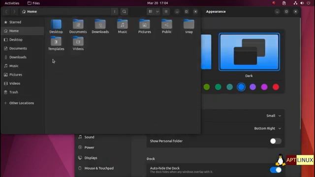Image resolution: width=315 pixels, height=177 pixels.
Task: Select Pictures in Files sidebar
Action: (x=23, y=75)
